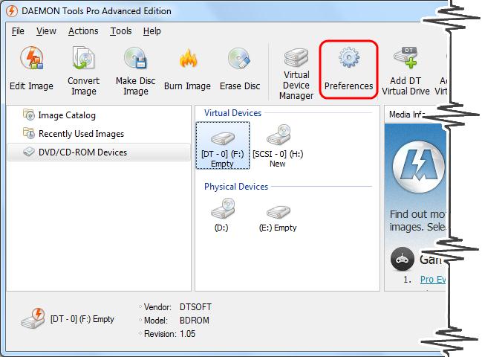This screenshot has width=482, height=357.
Task: Open the View menu
Action: (x=46, y=31)
